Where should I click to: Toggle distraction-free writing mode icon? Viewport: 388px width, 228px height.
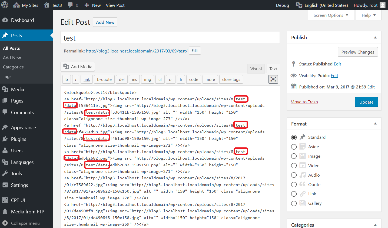click(273, 79)
